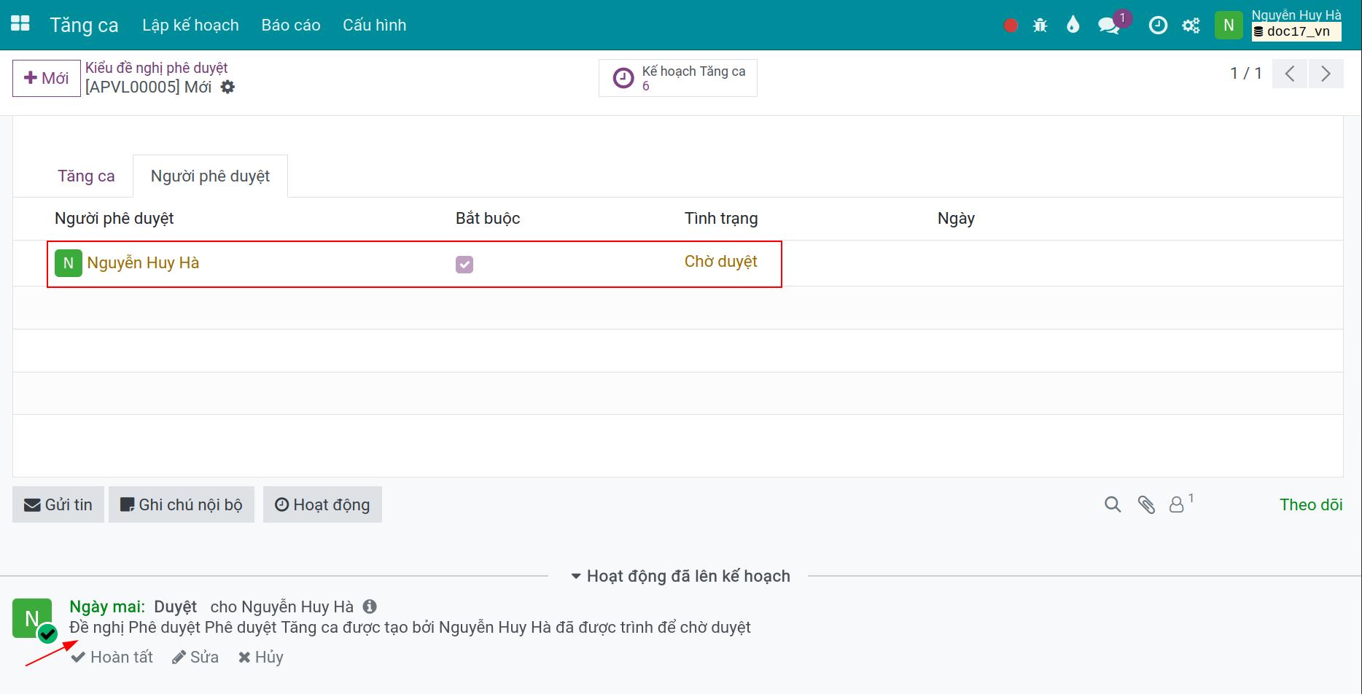Switch to the Tăng ca tab
Screen dimensions: 1362x694
coord(86,176)
